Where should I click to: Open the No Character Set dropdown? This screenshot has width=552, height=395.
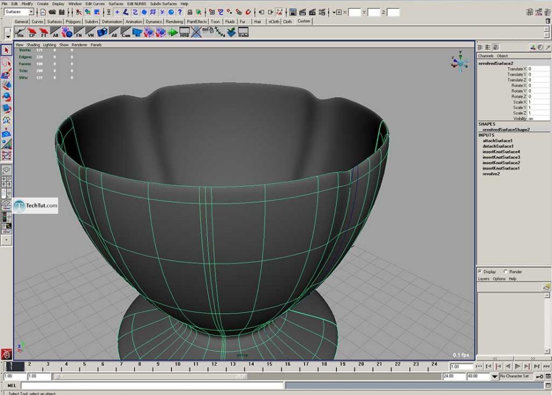click(516, 376)
